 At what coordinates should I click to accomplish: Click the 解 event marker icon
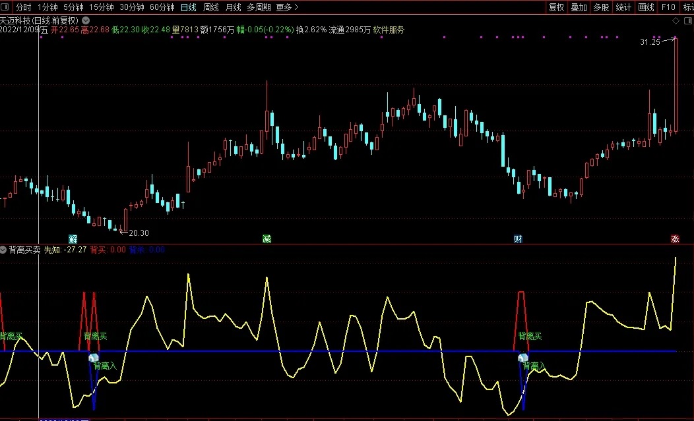point(73,239)
